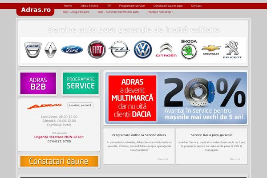
Task: Click Mai mult under Service Dacia
Action: click(236, 159)
